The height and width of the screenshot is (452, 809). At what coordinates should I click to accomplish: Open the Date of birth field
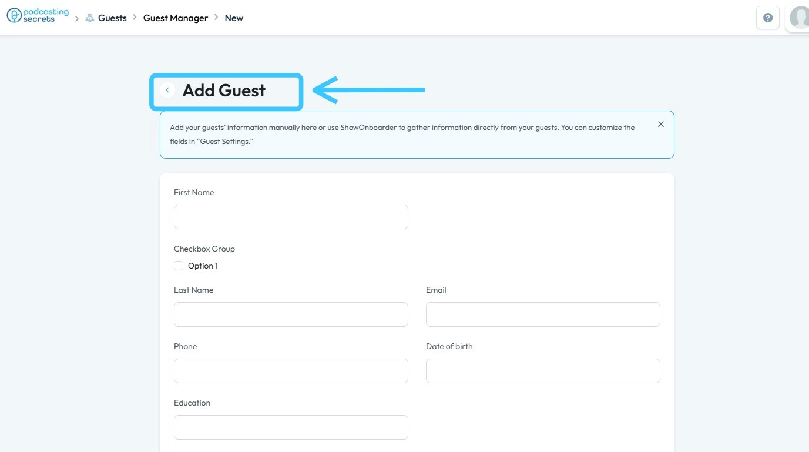tap(543, 371)
